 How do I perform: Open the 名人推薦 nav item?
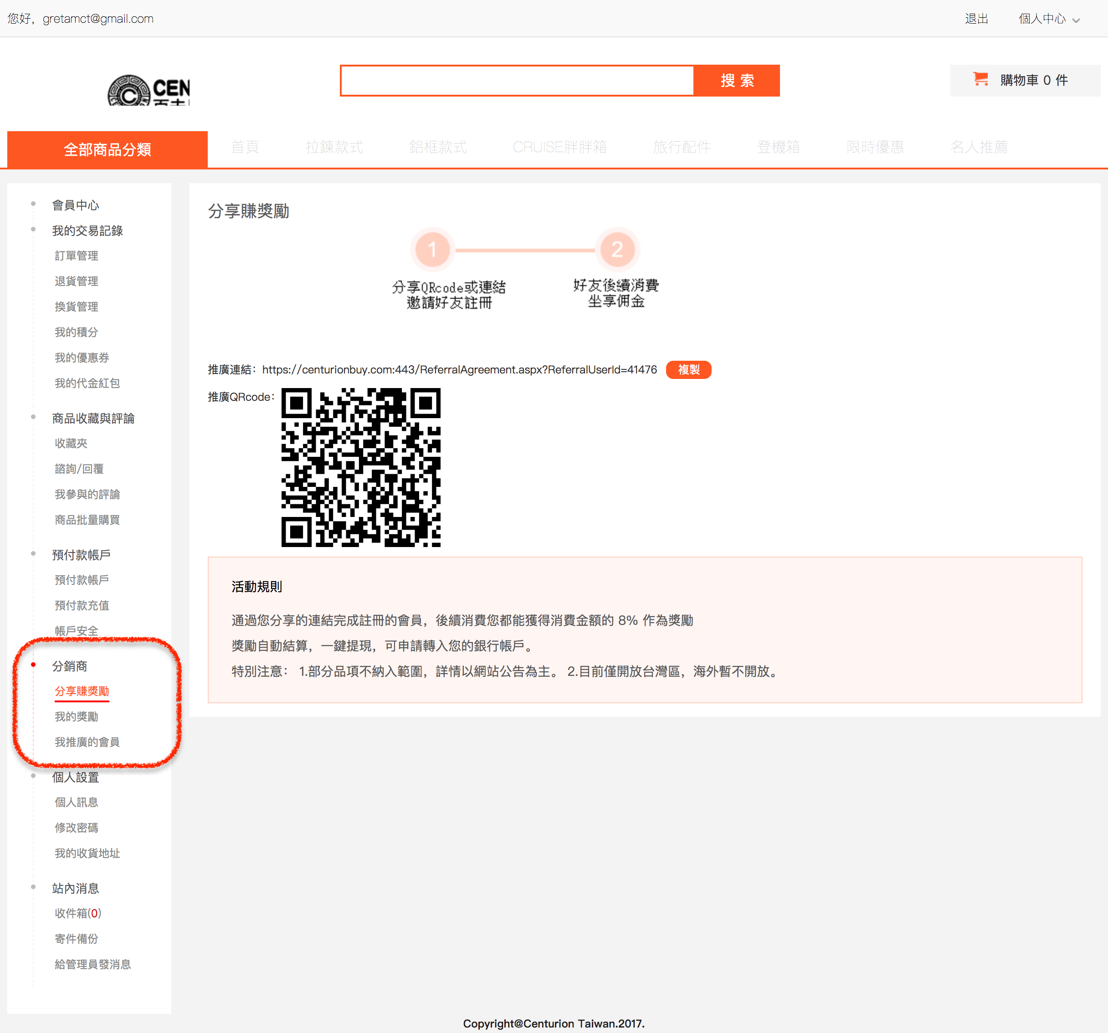[979, 147]
